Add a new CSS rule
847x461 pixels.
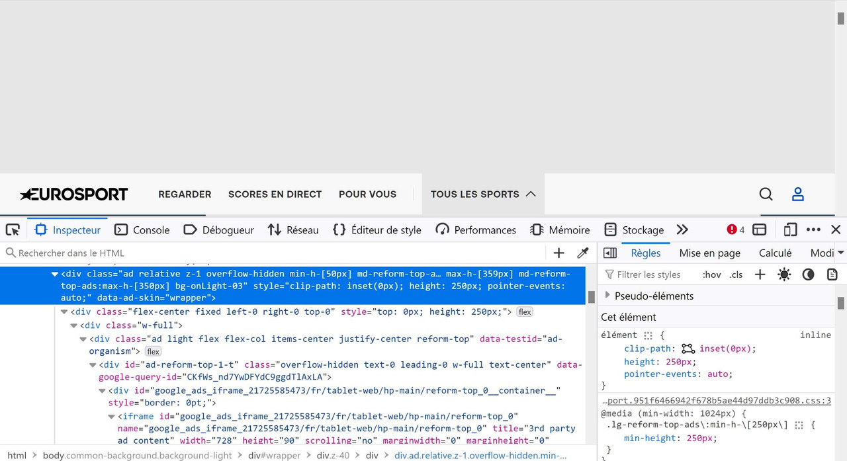(760, 274)
